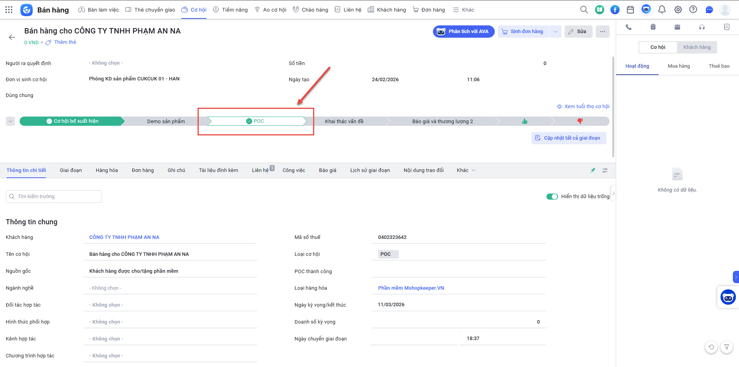739x367 pixels.
Task: Open the notifications bell
Action: (x=662, y=10)
